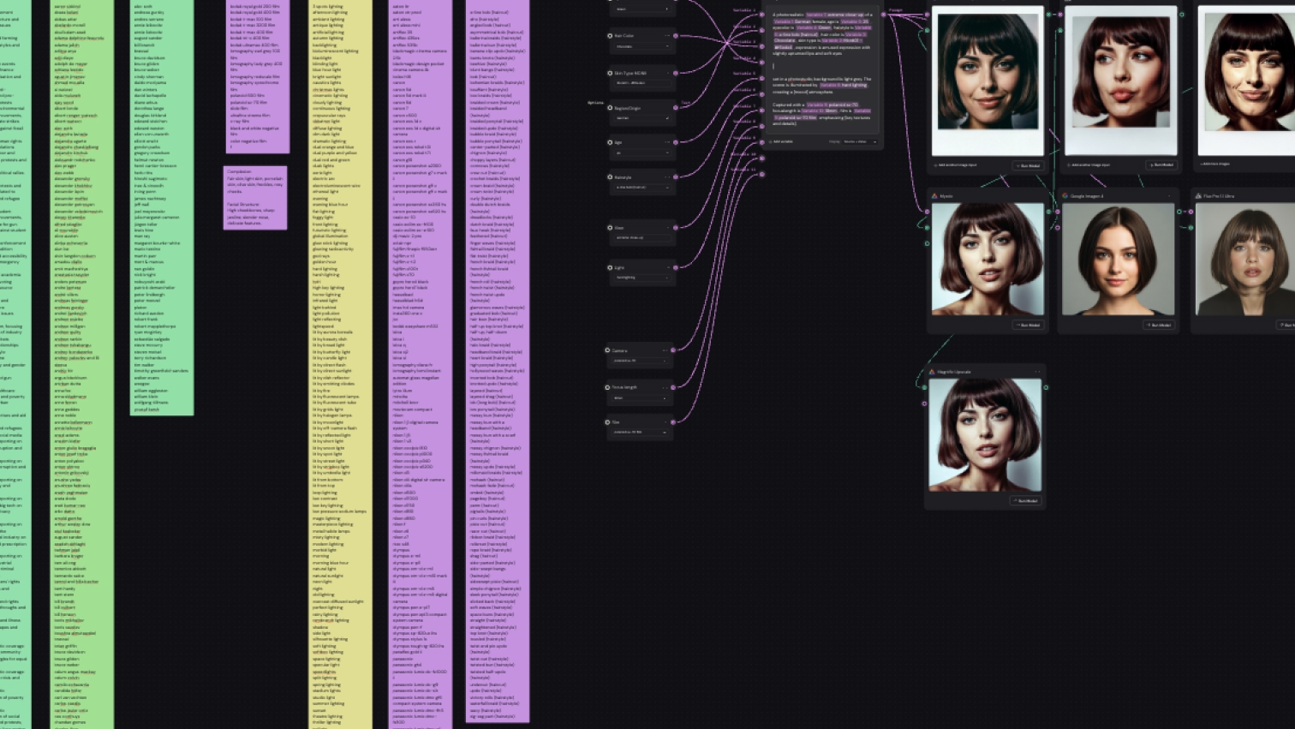Click the Magnific Upscale green output connector
The width and height of the screenshot is (1295, 729).
[x=1046, y=387]
